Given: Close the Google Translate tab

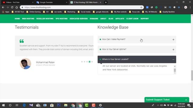Looking at the screenshot, I should (67, 2).
